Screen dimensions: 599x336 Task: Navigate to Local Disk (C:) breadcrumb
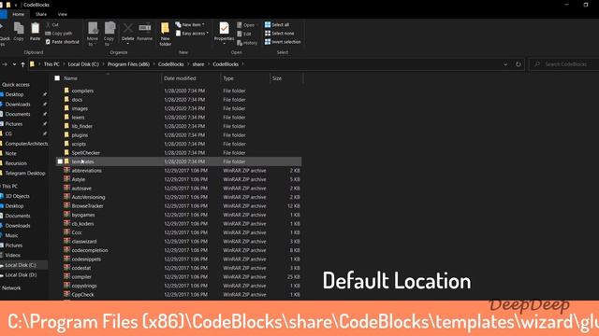tap(83, 64)
